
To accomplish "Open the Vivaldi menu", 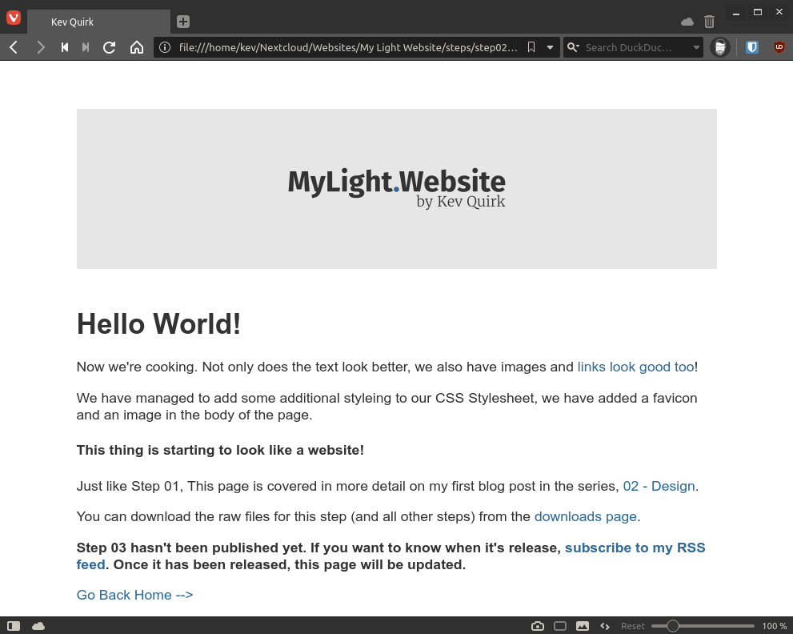I will 12,18.
